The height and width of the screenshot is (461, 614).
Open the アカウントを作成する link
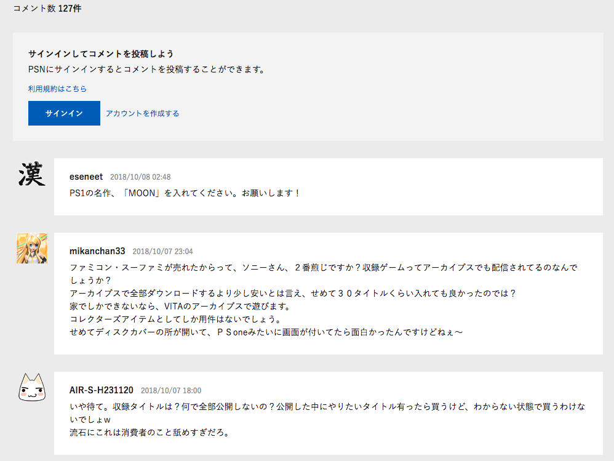[x=143, y=114]
